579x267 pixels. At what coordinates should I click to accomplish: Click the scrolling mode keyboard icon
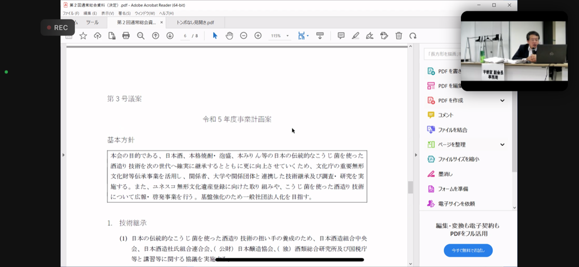click(x=320, y=36)
